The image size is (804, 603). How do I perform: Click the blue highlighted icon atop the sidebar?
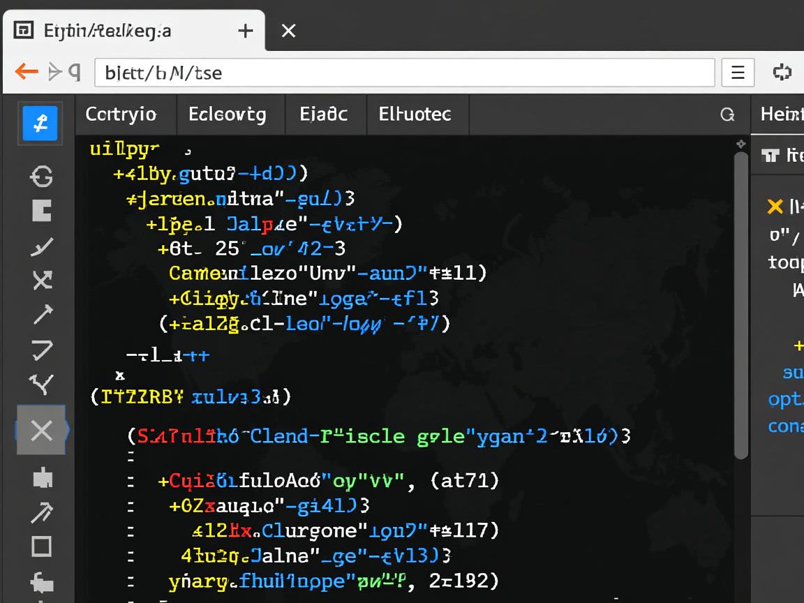(40, 124)
